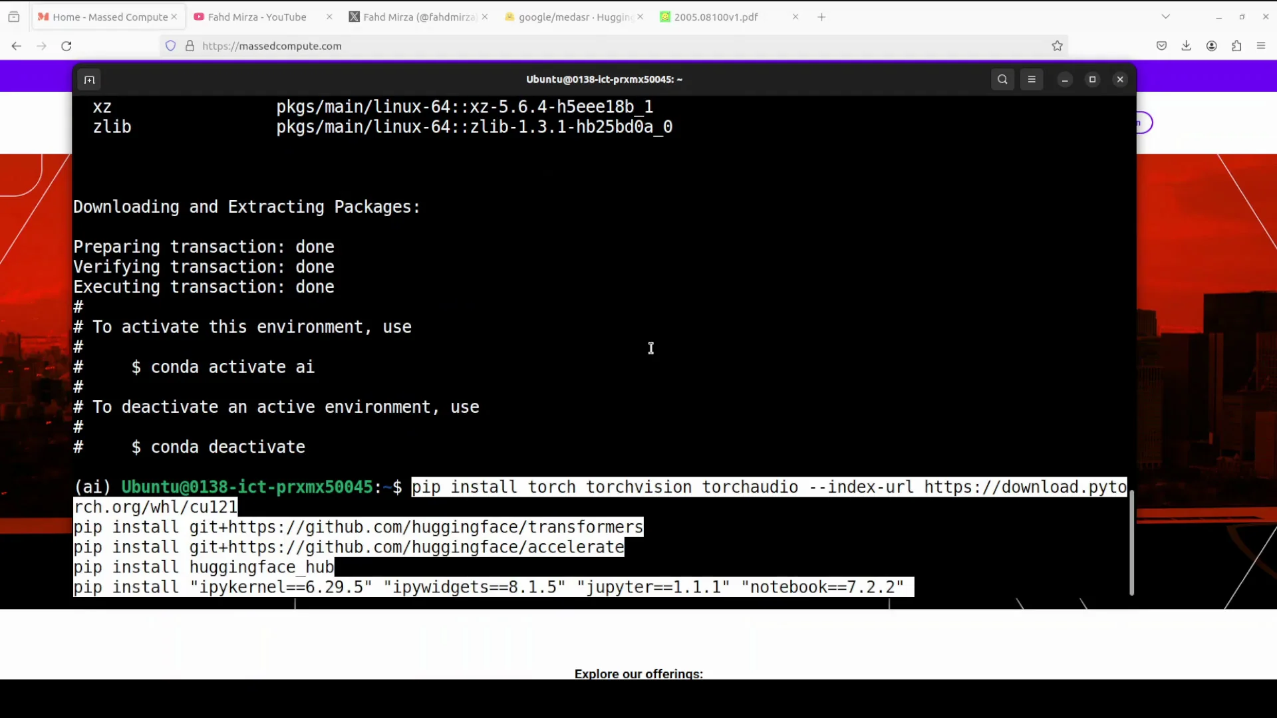Screen dimensions: 1277x718
Task: Bookmark this page with star icon
Action: pyautogui.click(x=1057, y=46)
